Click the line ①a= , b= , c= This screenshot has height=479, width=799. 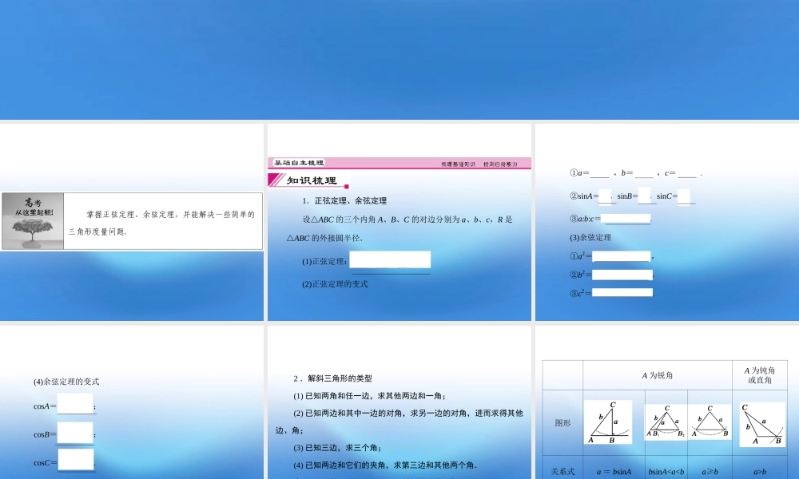[635, 173]
